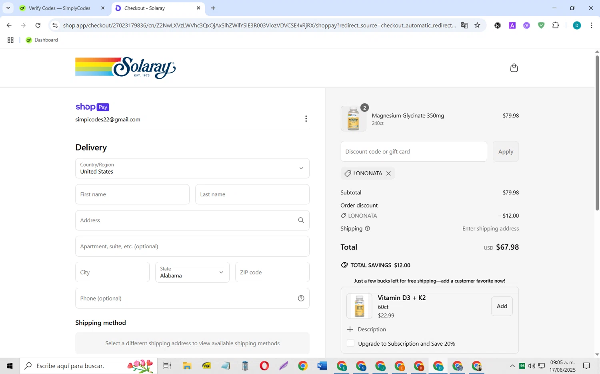Click the Windows taskbar search box

tap(88, 366)
